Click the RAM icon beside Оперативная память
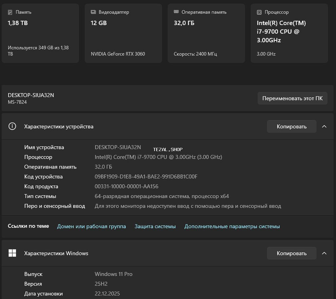Image resolution: width=336 pixels, height=299 pixels. [x=176, y=12]
